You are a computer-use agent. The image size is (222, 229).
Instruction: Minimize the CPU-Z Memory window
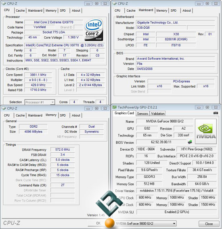pyautogui.click(x=88, y=109)
